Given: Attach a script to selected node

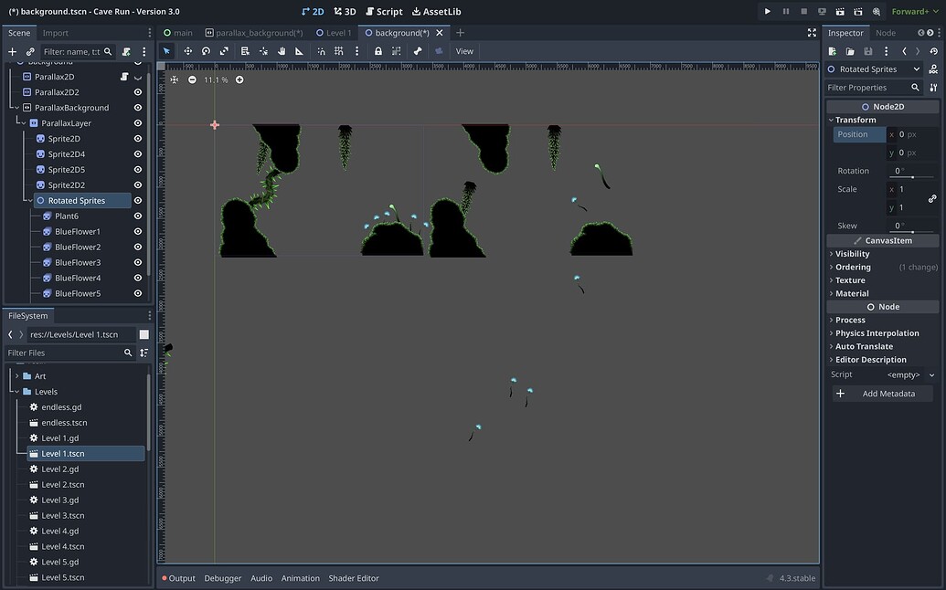Looking at the screenshot, I should (126, 51).
